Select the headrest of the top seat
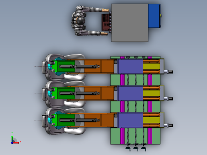Viewport: 207px width, 155px height. click(x=45, y=67)
